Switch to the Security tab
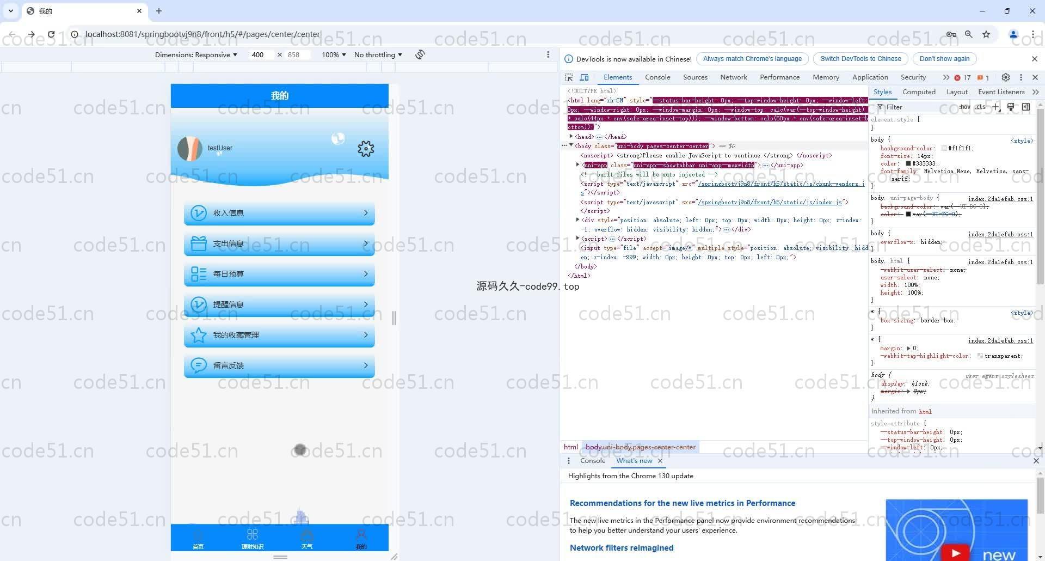This screenshot has width=1045, height=561. point(913,77)
